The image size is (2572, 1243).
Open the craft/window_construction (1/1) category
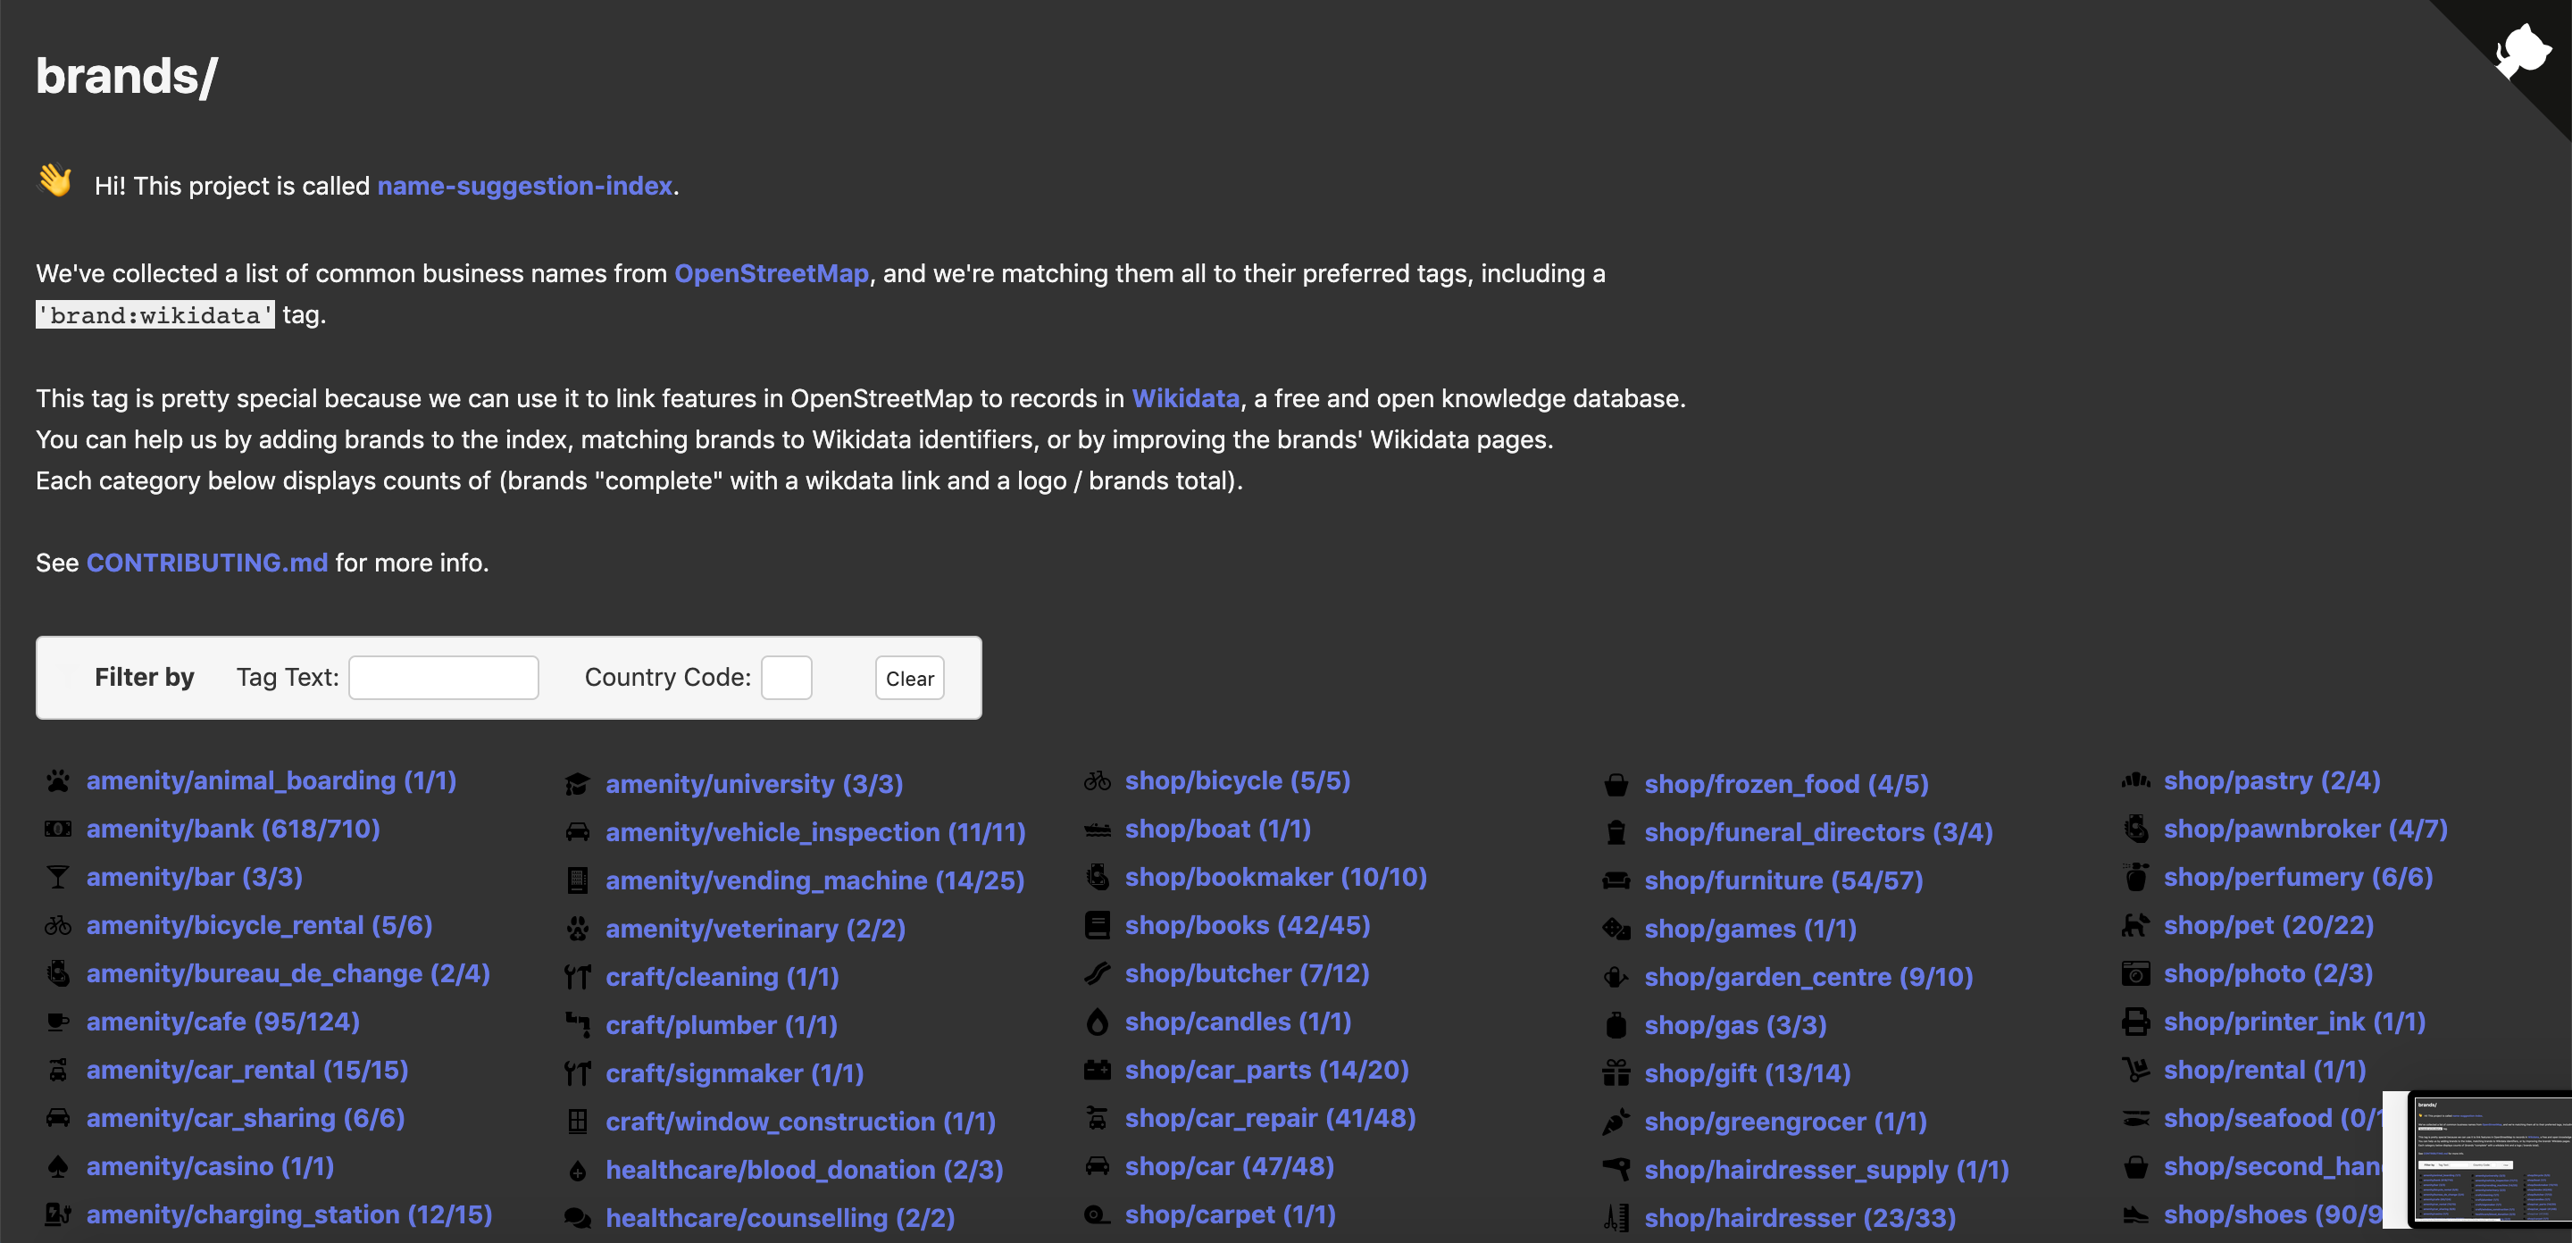pyautogui.click(x=801, y=1122)
